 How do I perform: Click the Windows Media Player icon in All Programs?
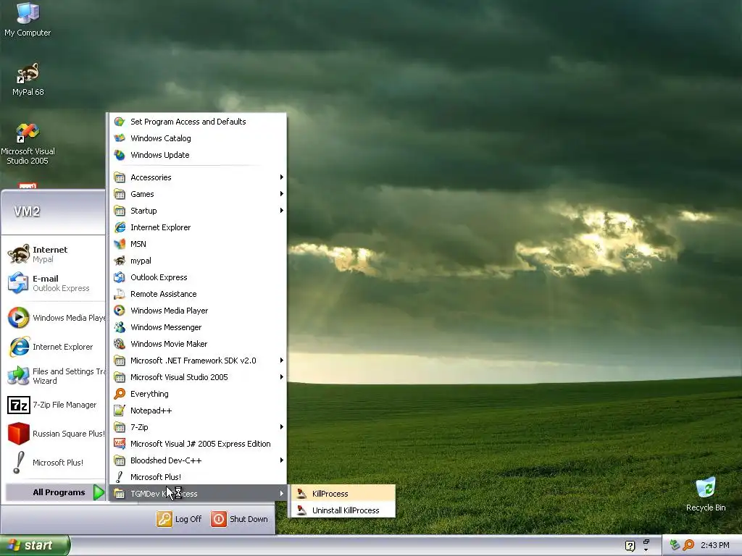[120, 310]
